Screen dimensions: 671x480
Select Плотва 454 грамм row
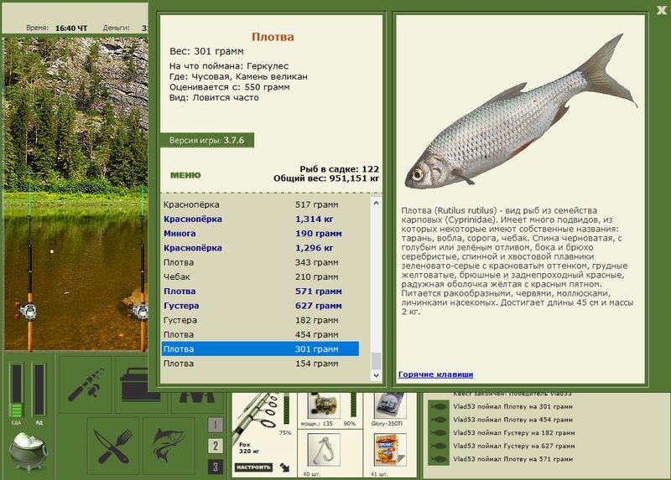click(260, 335)
